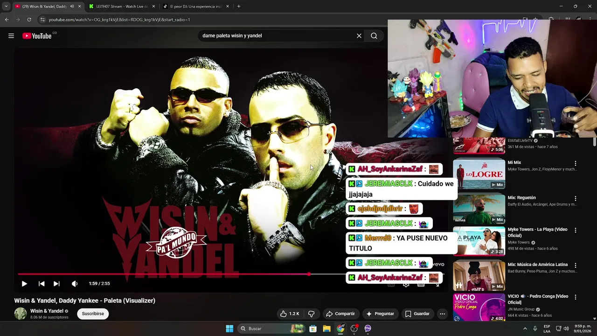Open options menu for Mix: Reguetón
Screen dimensions: 597x336
point(576,198)
